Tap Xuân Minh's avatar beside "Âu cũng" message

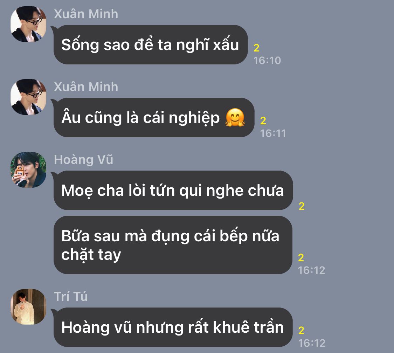(28, 97)
